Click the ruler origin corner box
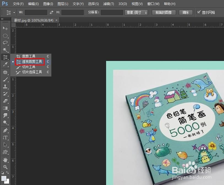224x185 pixels. 14,25
